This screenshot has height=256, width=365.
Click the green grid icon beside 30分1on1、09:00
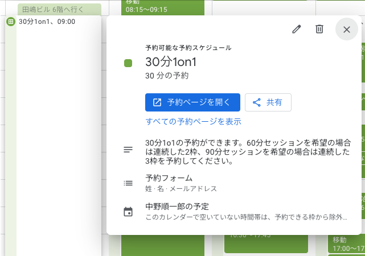pyautogui.click(x=11, y=22)
